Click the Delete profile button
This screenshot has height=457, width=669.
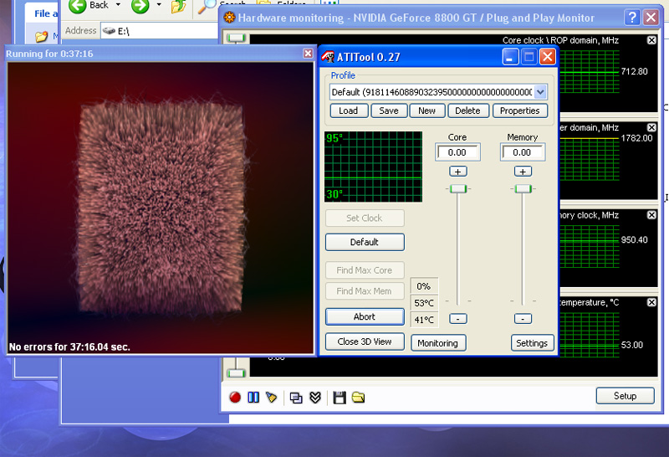point(467,110)
